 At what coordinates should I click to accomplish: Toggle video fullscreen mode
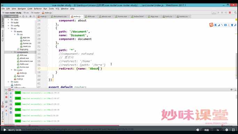click(x=233, y=130)
